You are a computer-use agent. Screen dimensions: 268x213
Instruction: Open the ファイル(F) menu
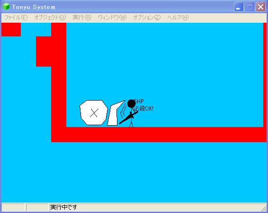(x=16, y=17)
